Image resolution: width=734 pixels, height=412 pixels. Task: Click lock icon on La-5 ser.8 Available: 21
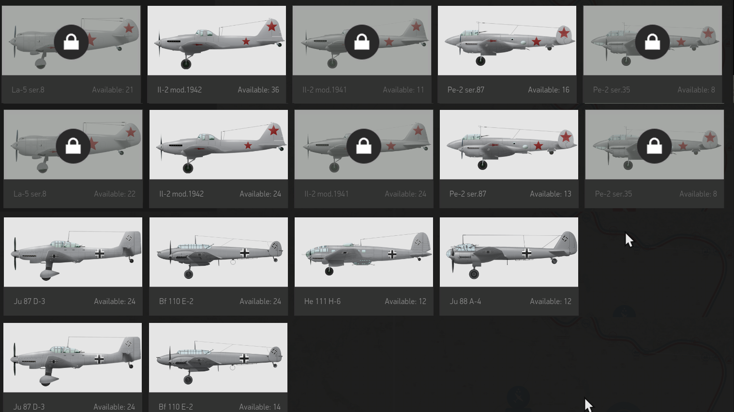[x=71, y=42]
